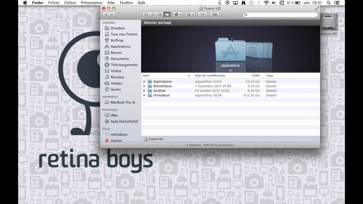Expand the Bibliothèque folder row
Image resolution: width=363 pixels, height=204 pixels.
144,86
